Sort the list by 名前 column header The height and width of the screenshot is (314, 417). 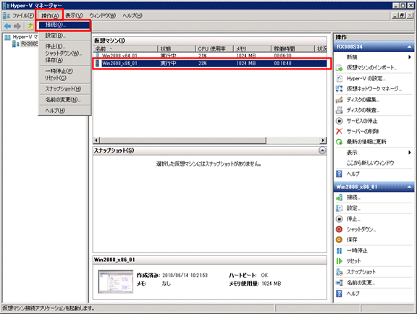[125, 48]
